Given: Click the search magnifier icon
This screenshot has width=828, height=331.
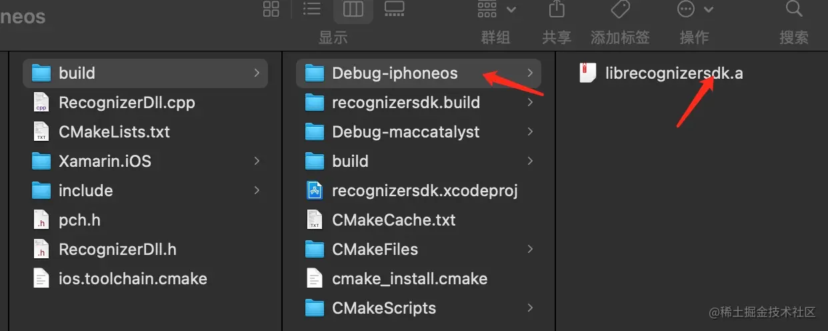Looking at the screenshot, I should point(793,9).
